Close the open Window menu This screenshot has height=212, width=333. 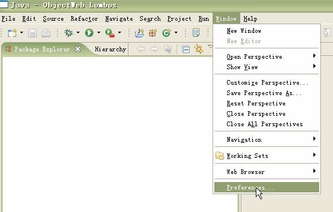pyautogui.click(x=226, y=18)
